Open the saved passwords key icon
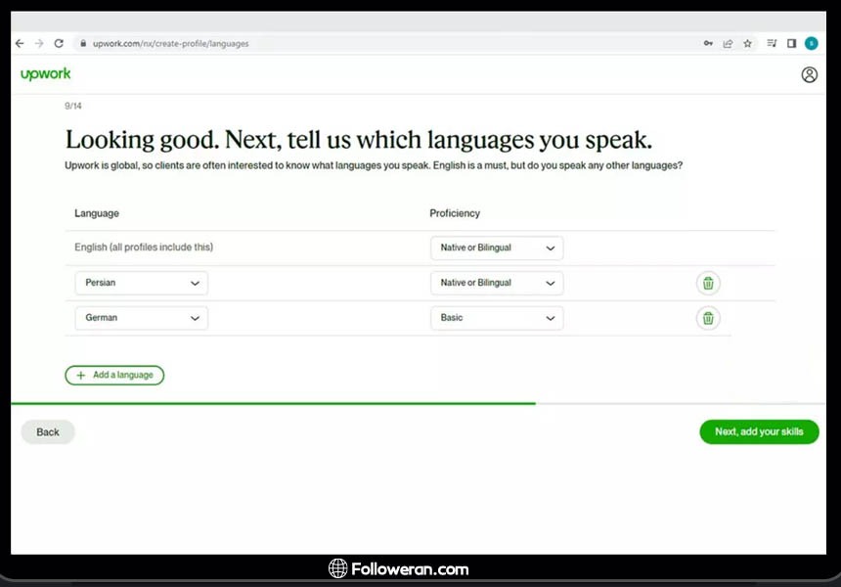 (708, 43)
